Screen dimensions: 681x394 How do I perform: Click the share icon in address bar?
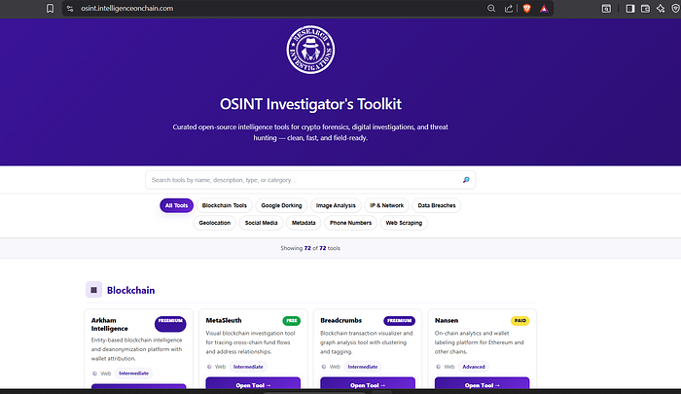point(508,8)
